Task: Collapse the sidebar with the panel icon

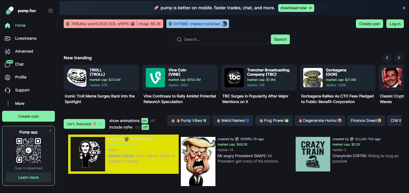Action: coord(50,11)
